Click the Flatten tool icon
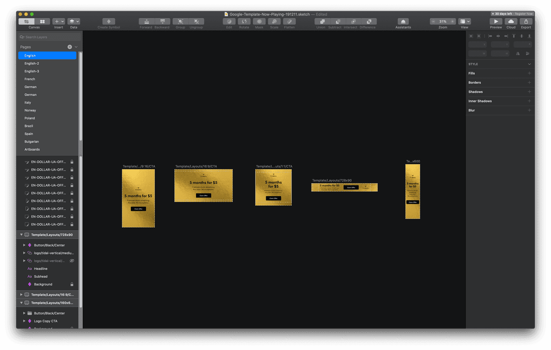This screenshot has width=551, height=350. (x=289, y=22)
